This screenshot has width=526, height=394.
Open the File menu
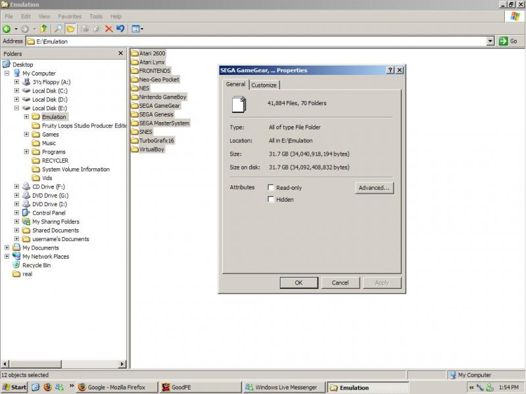coord(9,16)
